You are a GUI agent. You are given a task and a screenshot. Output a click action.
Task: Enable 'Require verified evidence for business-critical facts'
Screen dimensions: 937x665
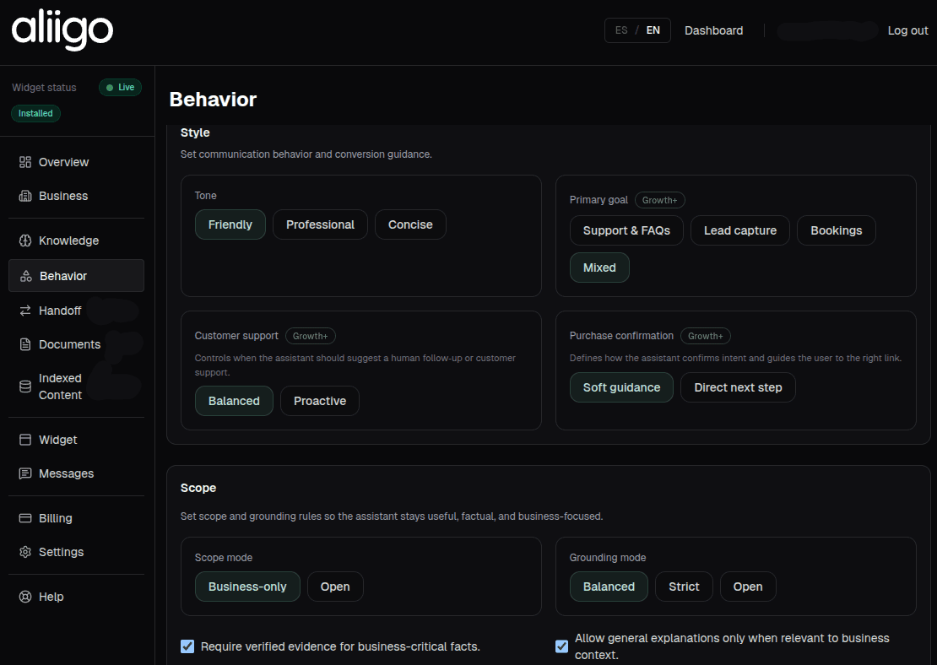click(x=187, y=646)
